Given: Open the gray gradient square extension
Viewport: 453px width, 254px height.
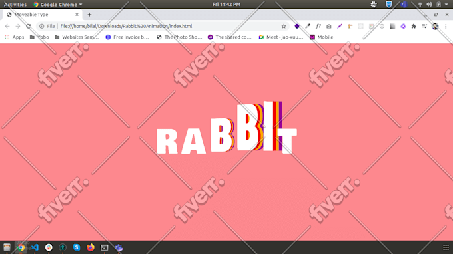Looking at the screenshot, I should (392, 26).
